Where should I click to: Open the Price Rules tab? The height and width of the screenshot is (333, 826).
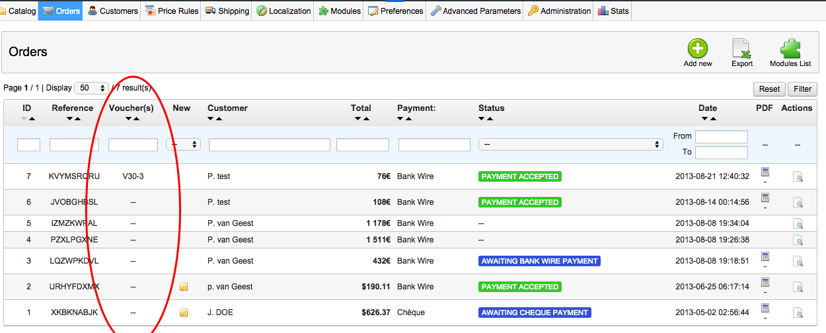[172, 11]
